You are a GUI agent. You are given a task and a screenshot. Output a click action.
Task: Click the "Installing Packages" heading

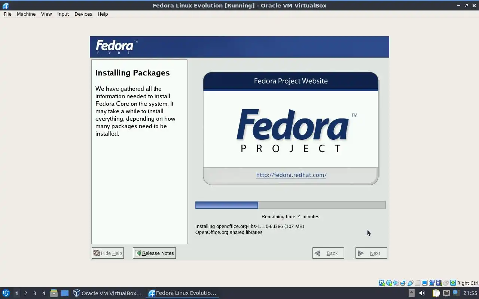[132, 73]
